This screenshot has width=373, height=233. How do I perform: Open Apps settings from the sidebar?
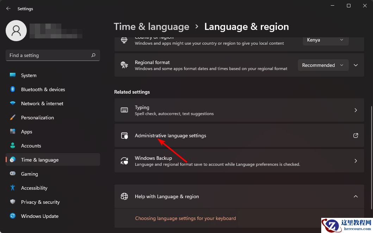(x=26, y=132)
